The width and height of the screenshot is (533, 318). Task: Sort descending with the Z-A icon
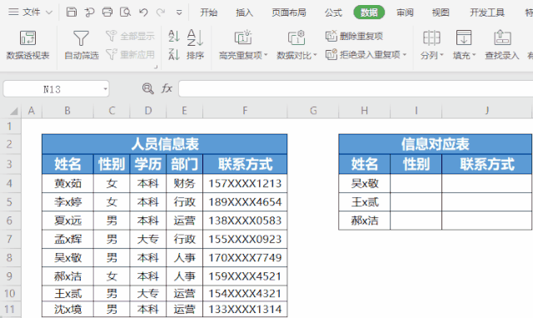[174, 54]
